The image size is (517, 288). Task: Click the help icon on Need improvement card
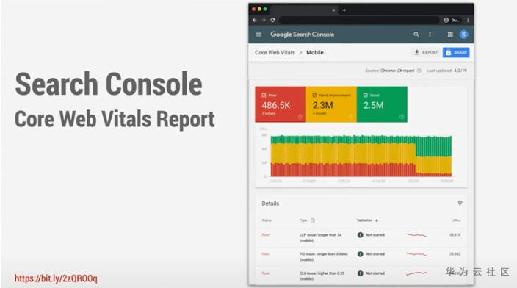pos(351,117)
